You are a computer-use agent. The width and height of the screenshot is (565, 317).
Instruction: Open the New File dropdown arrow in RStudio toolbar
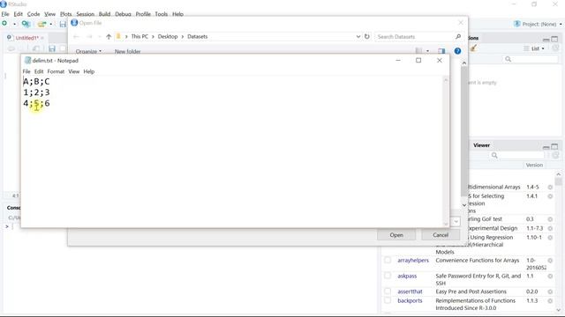(x=14, y=24)
